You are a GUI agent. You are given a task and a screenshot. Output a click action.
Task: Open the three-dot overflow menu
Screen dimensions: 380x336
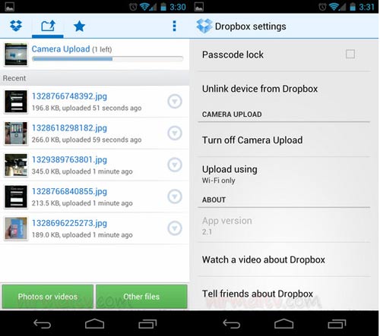click(174, 26)
